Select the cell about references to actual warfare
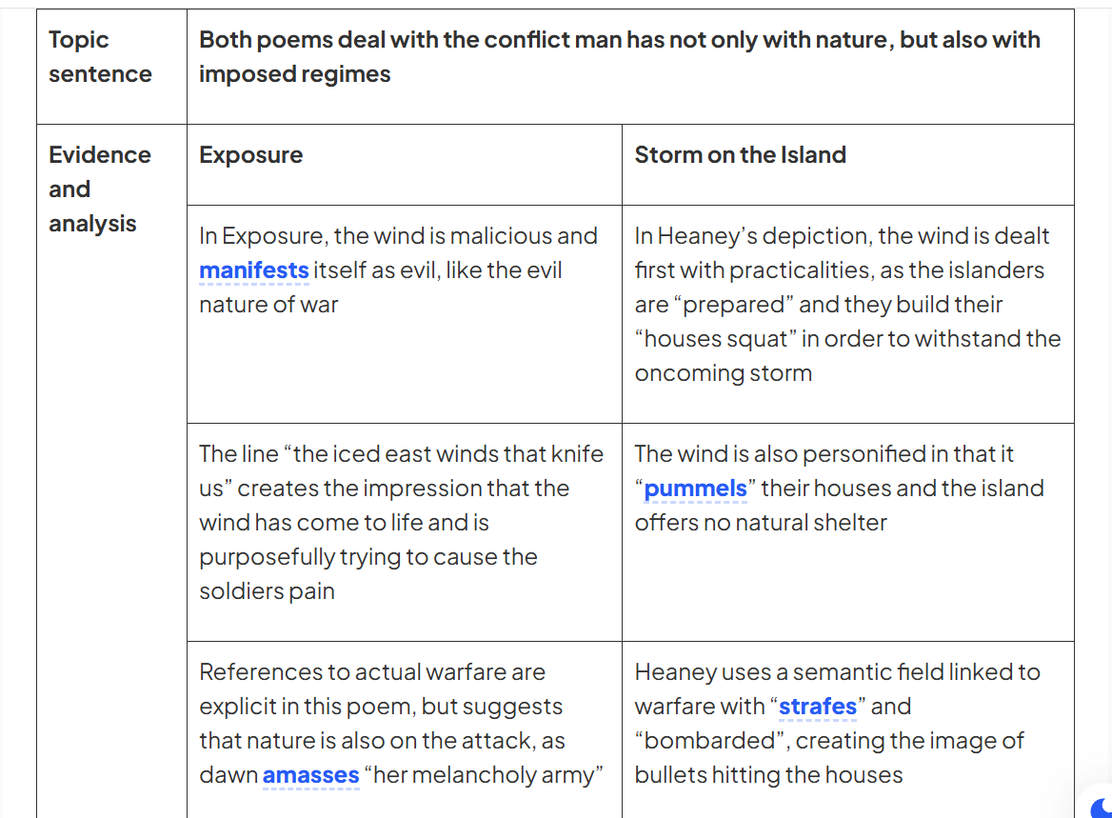1112x818 pixels. click(x=405, y=729)
